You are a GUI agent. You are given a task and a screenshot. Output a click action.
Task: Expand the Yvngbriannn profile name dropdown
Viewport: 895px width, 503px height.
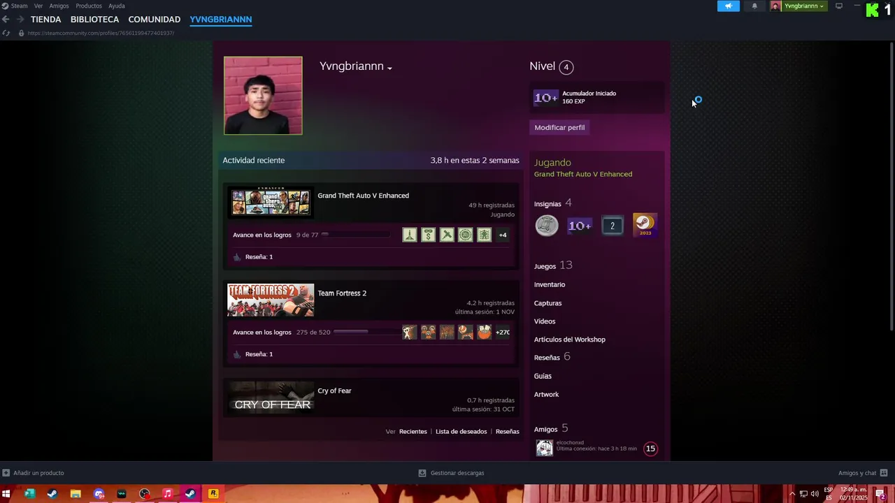click(x=389, y=68)
